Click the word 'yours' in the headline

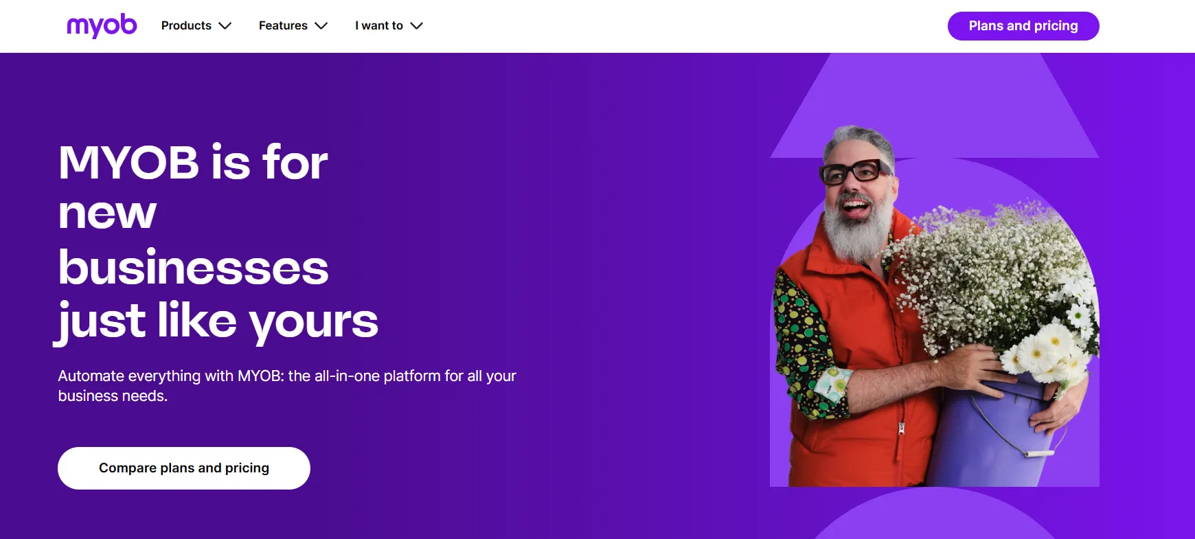pos(313,321)
